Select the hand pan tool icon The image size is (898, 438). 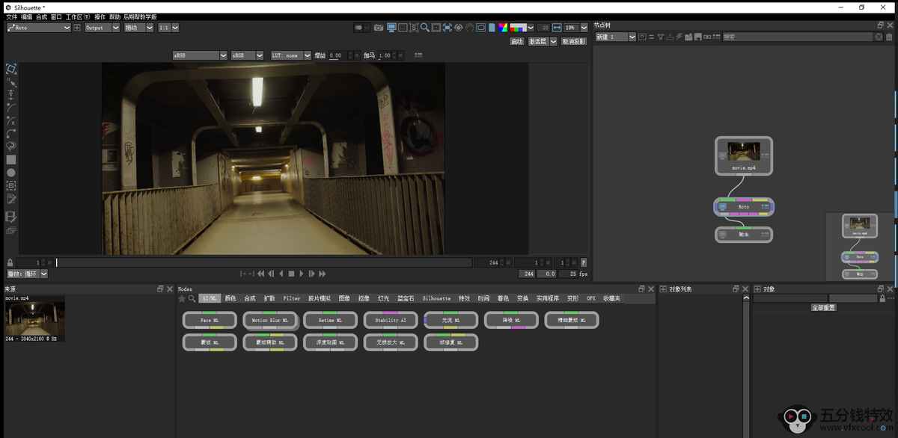point(469,28)
